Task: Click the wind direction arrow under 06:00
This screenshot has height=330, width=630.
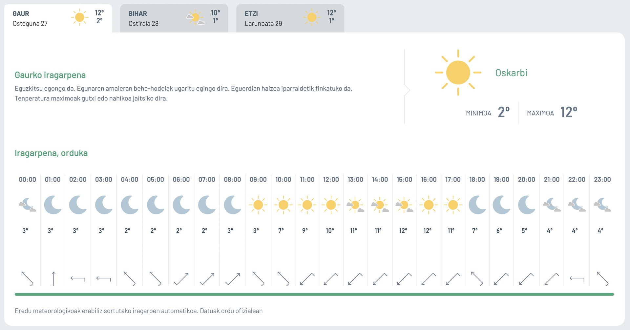Action: click(181, 279)
